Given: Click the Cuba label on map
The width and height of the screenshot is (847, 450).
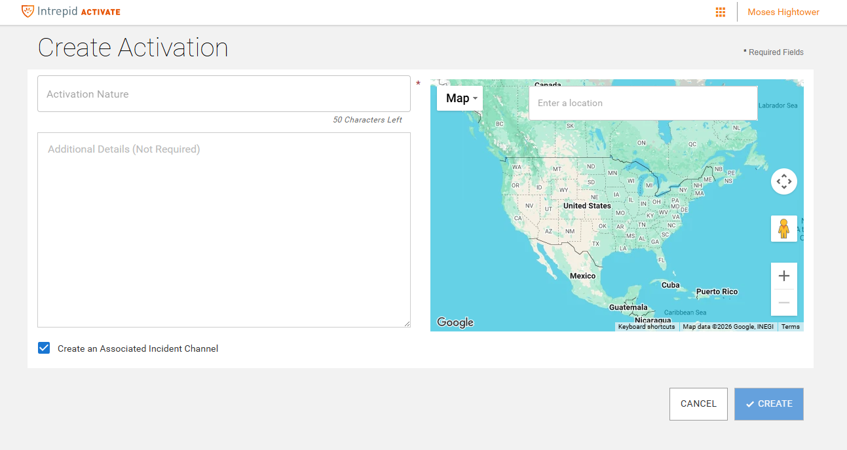Looking at the screenshot, I should tap(670, 285).
